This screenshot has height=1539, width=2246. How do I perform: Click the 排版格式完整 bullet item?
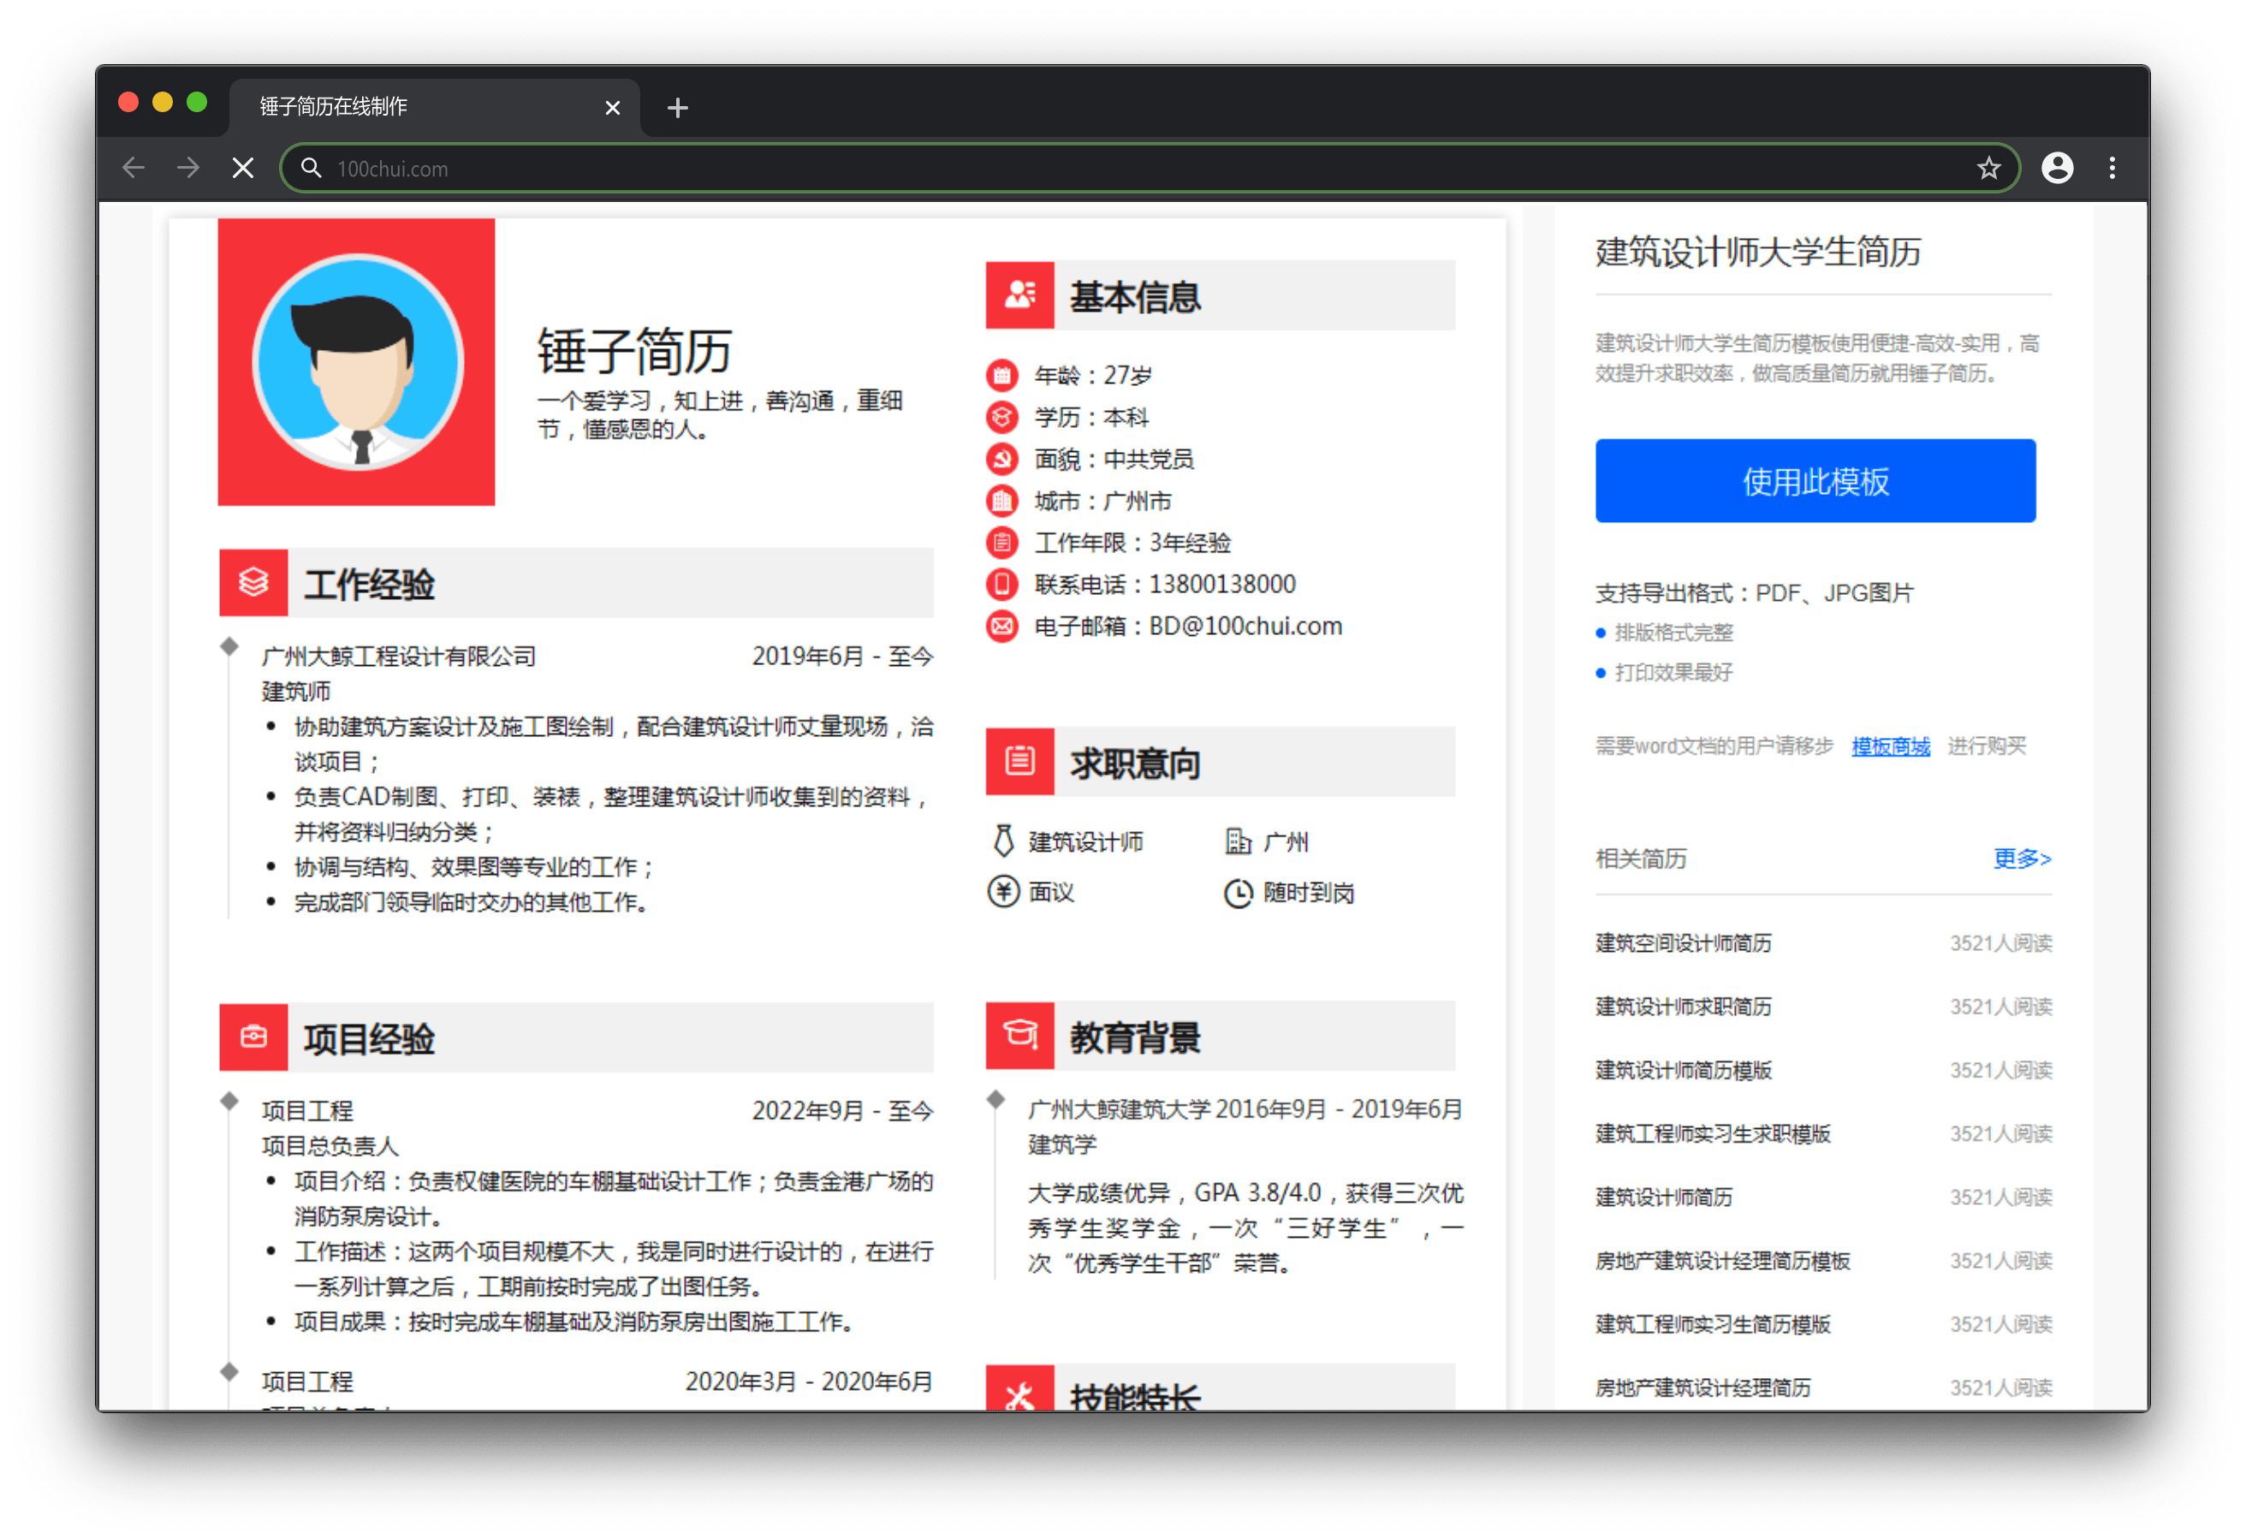(x=1673, y=633)
